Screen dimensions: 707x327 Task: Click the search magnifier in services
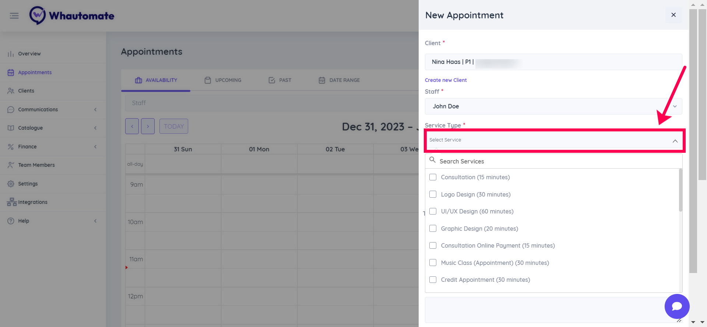(x=433, y=160)
